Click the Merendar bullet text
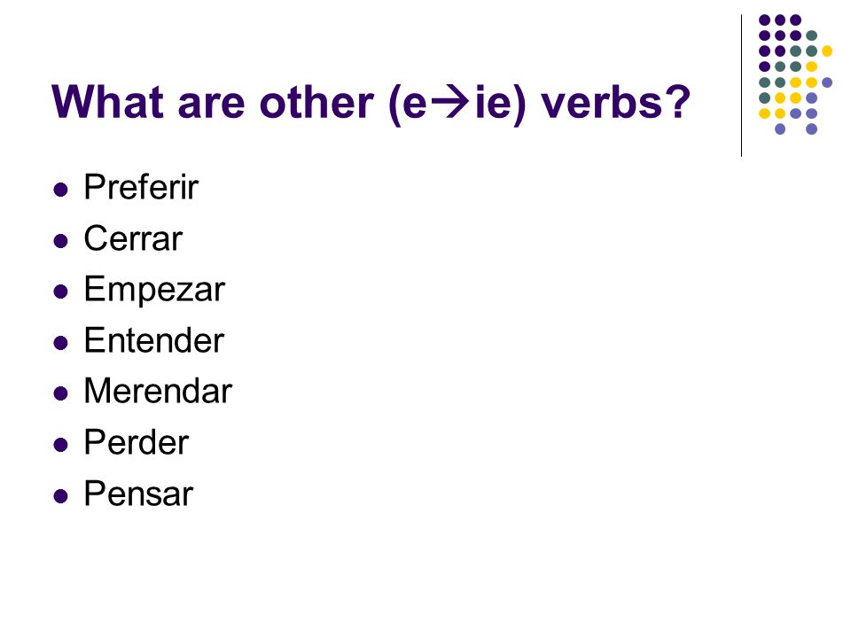 [158, 391]
